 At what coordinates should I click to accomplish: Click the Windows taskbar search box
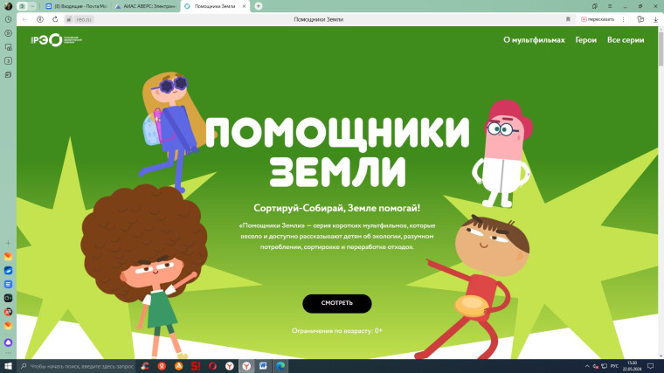77,366
